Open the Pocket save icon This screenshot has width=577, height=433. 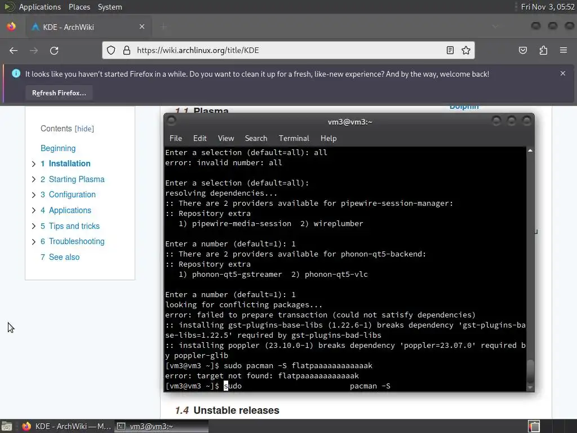[523, 50]
